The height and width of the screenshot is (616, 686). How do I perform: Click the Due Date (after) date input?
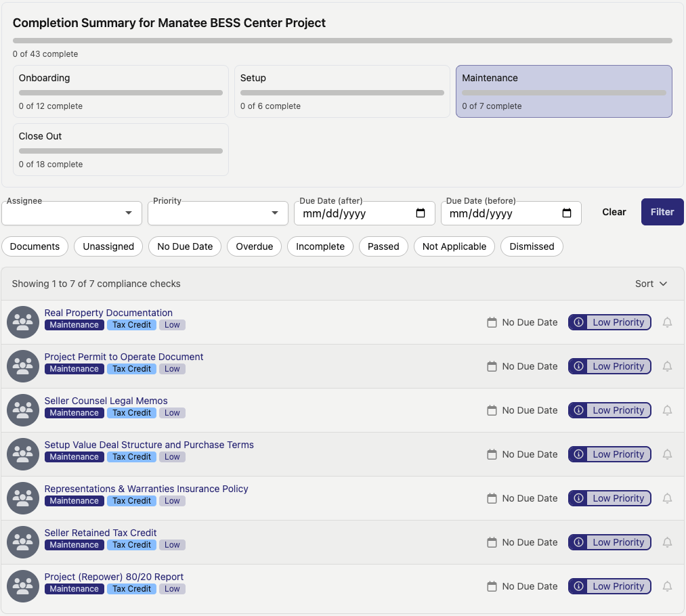tap(364, 213)
